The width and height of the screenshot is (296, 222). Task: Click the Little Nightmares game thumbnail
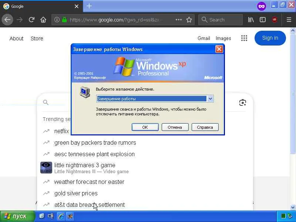(46, 168)
